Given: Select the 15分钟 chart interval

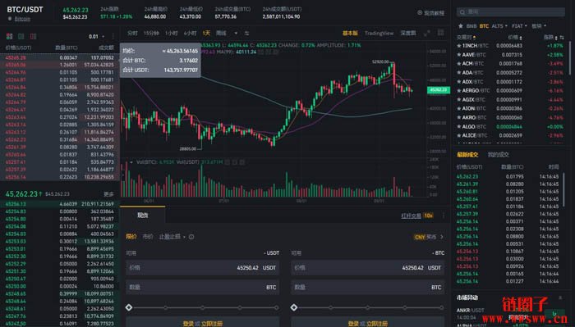Looking at the screenshot, I should click(151, 34).
